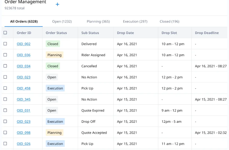Open the Planning (365) tab
Viewport: 229px width, 150px height.
(98, 21)
